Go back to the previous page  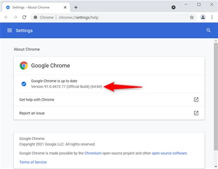6,17
